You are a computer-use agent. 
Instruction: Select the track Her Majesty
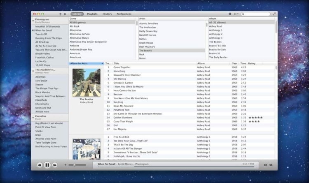tap(189, 129)
